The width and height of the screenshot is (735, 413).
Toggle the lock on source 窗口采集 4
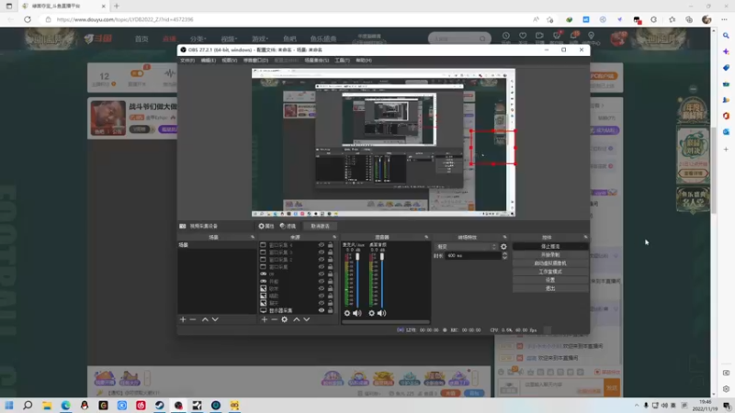click(x=330, y=245)
